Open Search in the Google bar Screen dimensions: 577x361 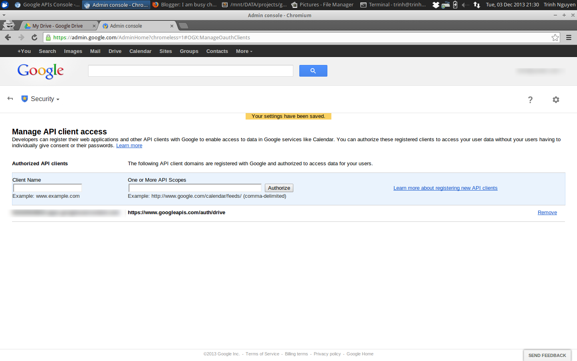47,51
